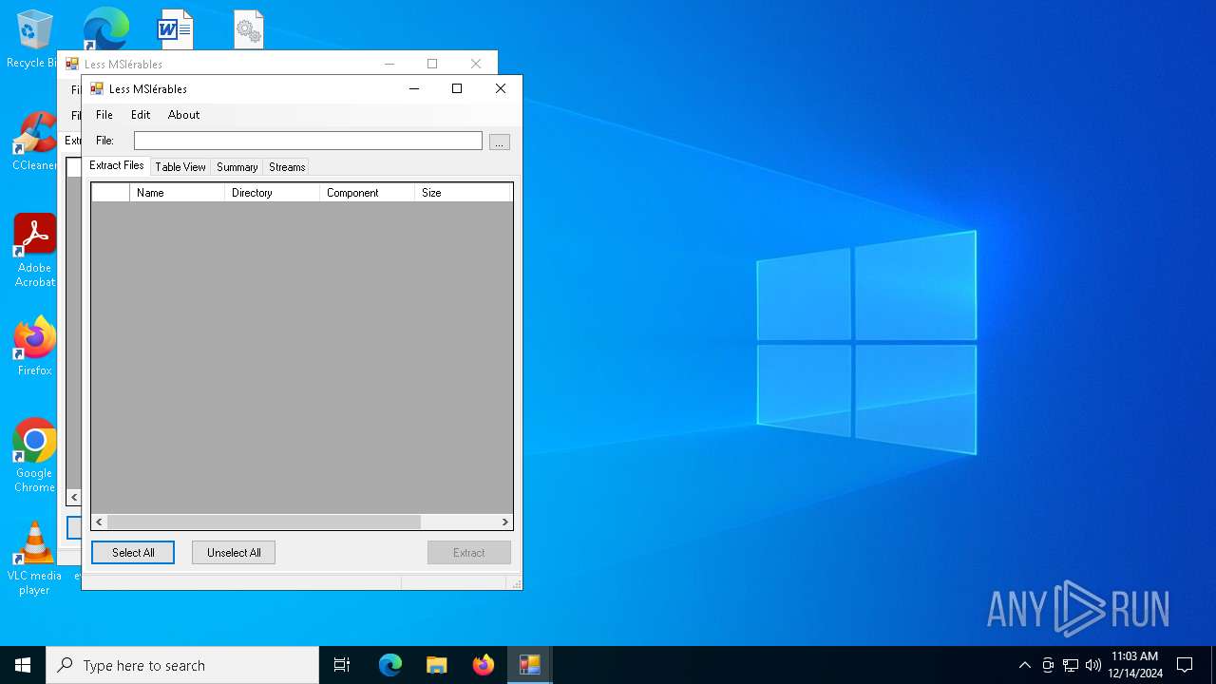Click the horizontal scrollbar thumb in the file list
This screenshot has width=1216, height=684.
click(264, 522)
